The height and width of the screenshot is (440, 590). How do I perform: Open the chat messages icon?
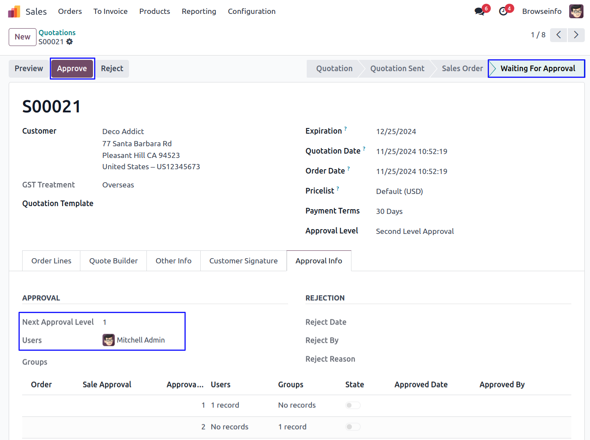(x=480, y=11)
